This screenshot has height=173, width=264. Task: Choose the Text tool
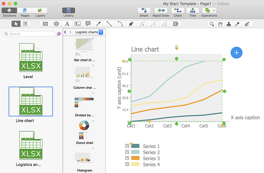67,24
